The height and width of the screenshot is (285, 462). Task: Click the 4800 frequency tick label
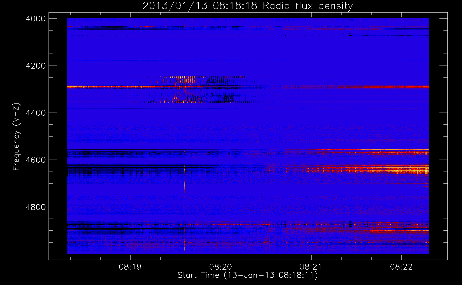point(36,207)
